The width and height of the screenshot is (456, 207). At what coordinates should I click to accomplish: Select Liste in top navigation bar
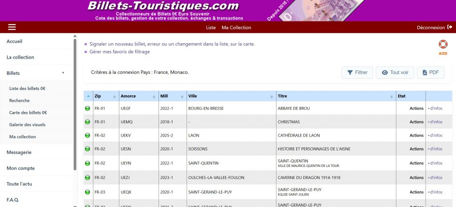[211, 28]
